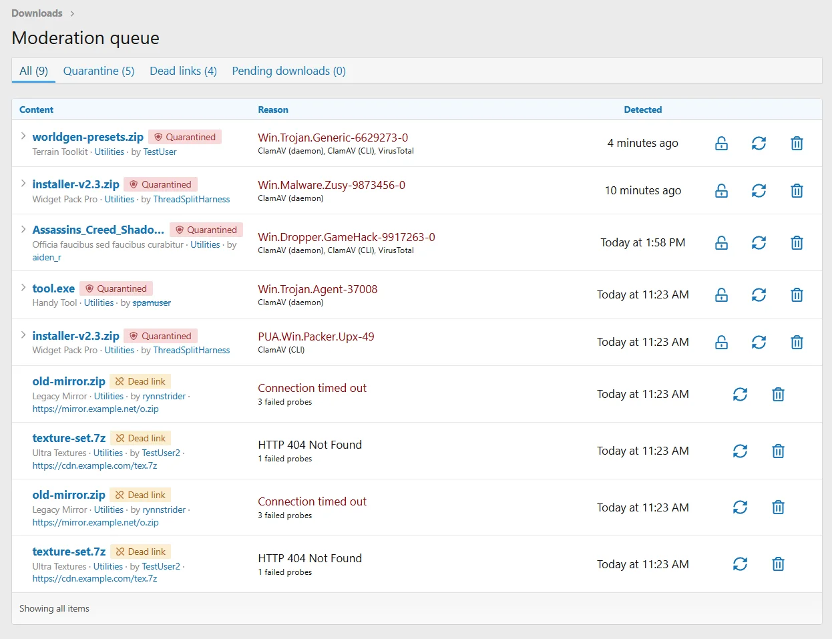Expand the installer row detected 10 minutes ago
The width and height of the screenshot is (832, 639).
(23, 184)
